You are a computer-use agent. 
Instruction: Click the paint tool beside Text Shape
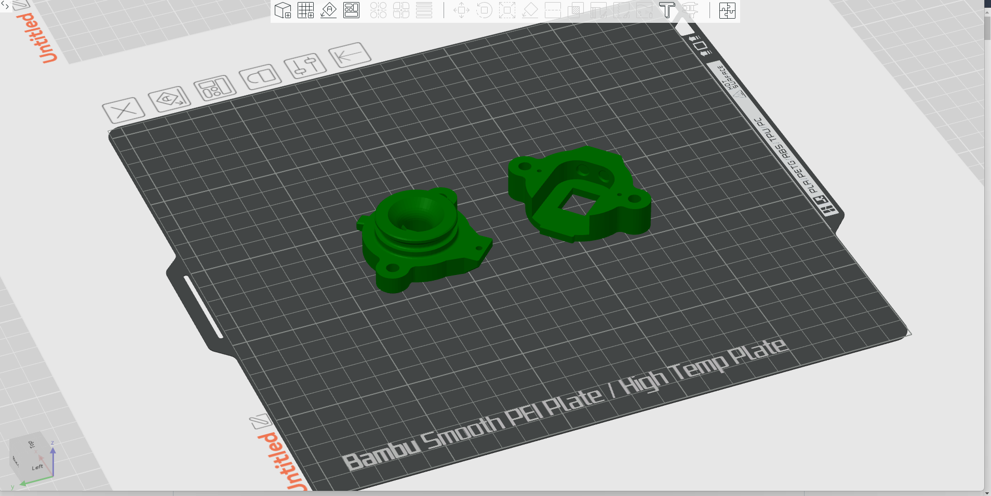644,10
